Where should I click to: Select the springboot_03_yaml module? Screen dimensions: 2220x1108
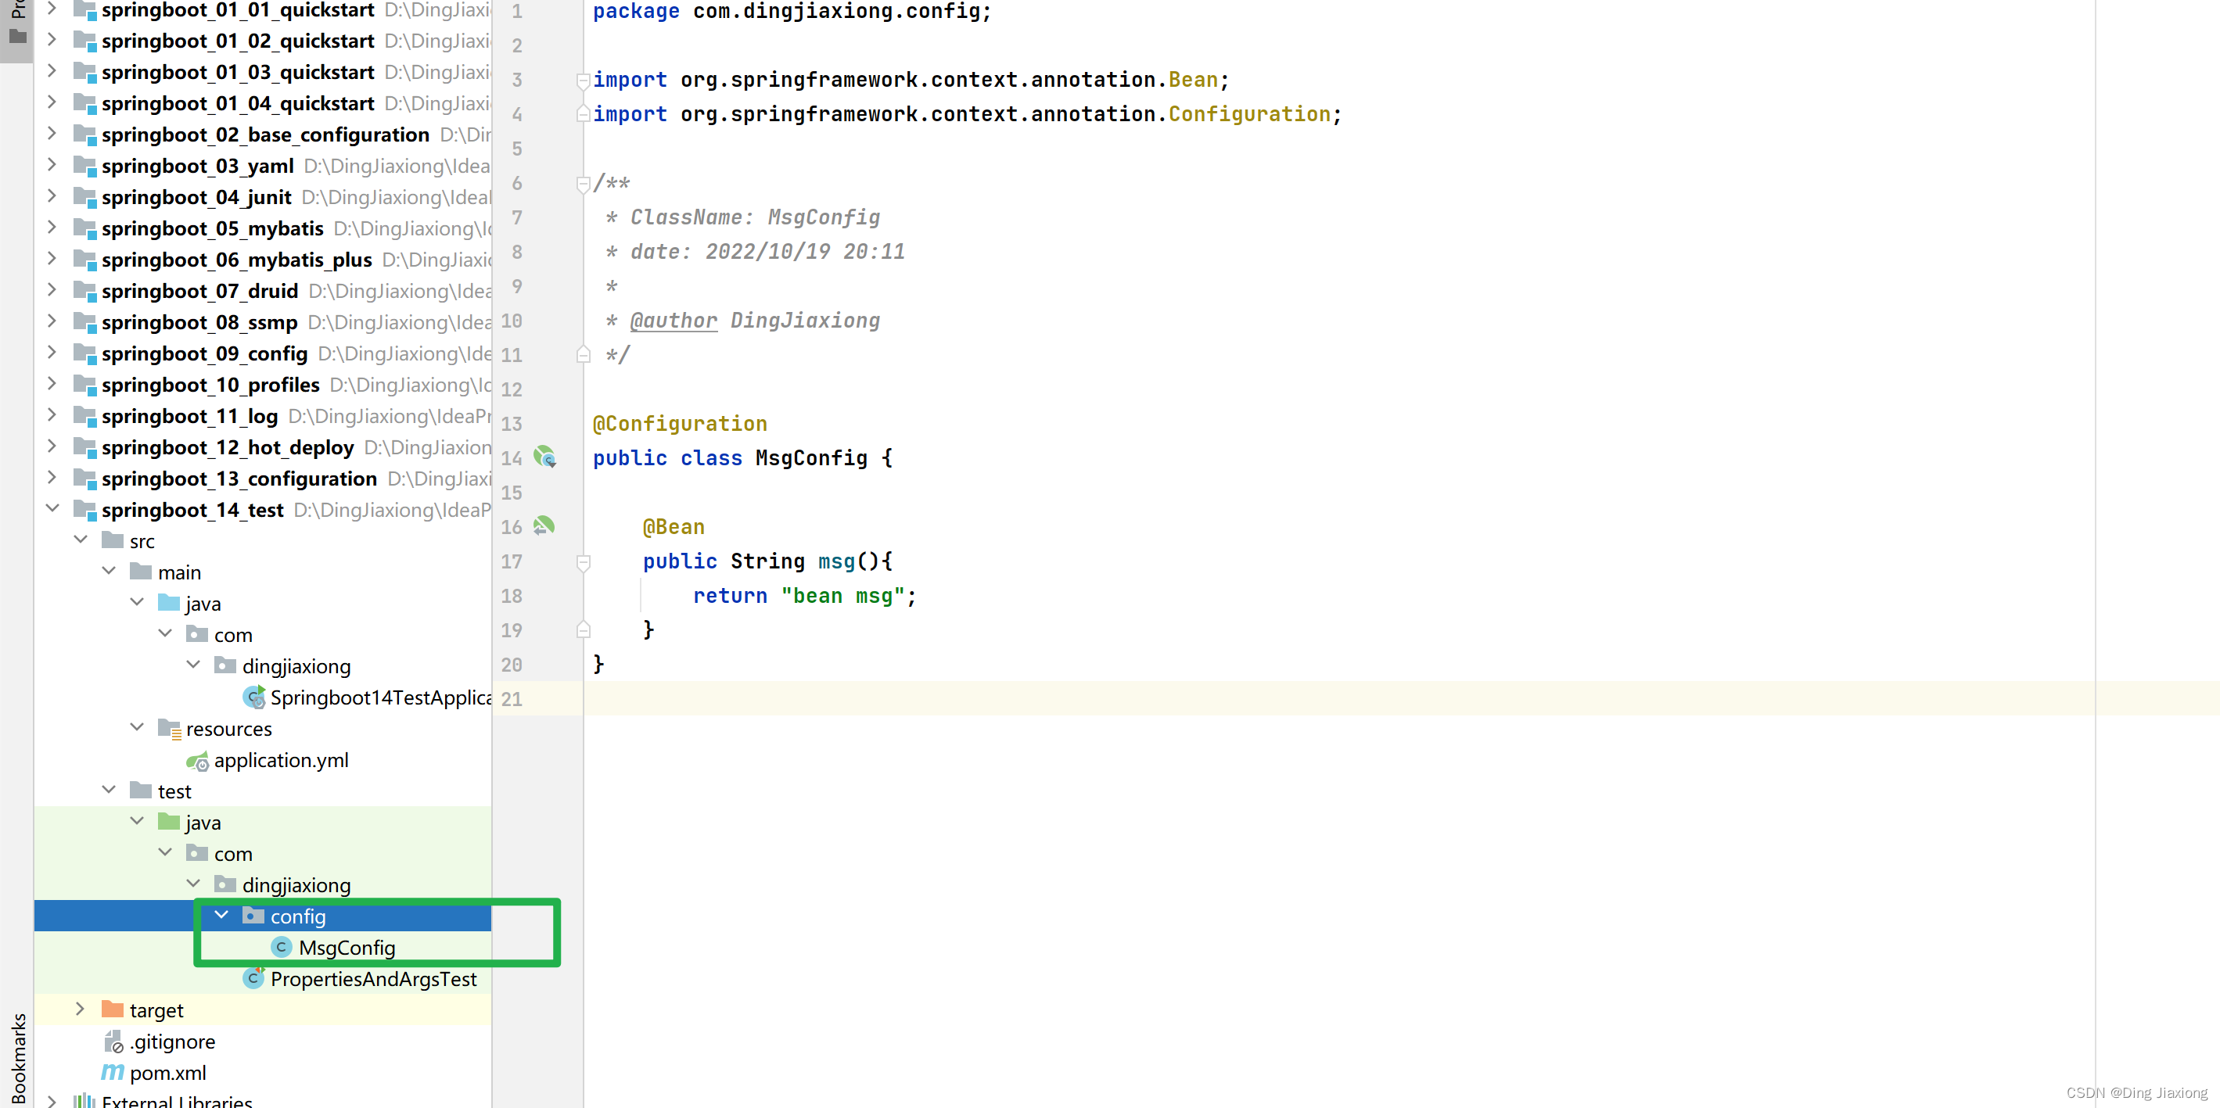pyautogui.click(x=197, y=166)
